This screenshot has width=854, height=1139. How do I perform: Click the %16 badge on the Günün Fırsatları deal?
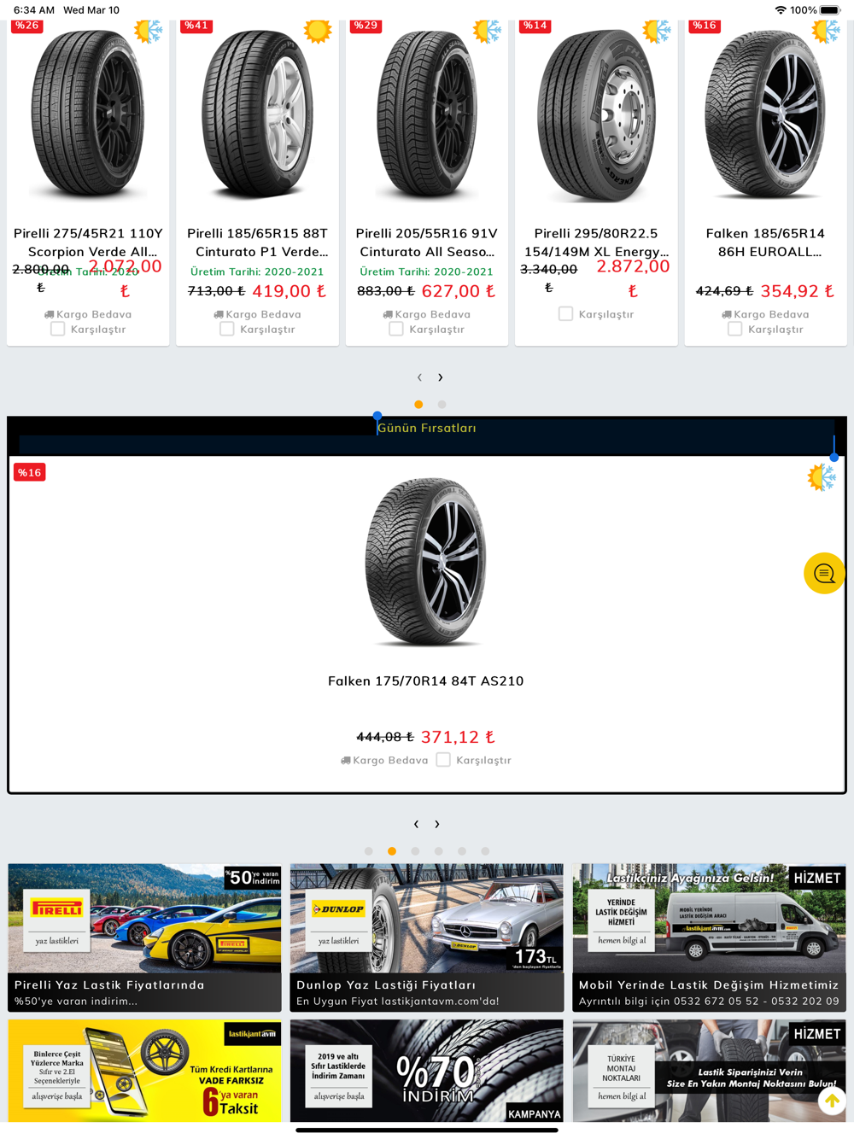(x=30, y=472)
